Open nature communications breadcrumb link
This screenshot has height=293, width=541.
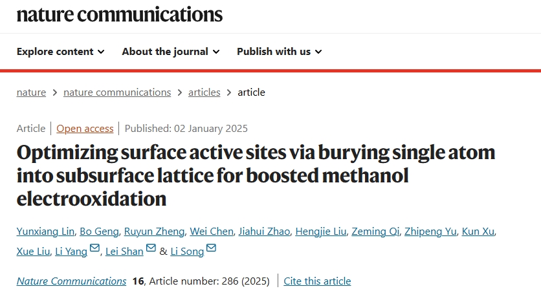(x=117, y=92)
